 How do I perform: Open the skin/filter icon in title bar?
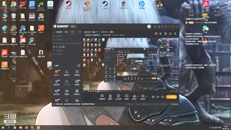tap(162, 27)
